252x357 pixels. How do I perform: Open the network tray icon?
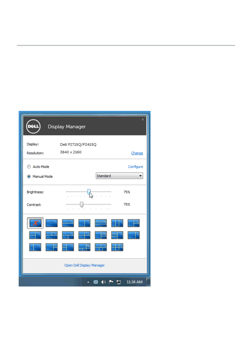119,282
